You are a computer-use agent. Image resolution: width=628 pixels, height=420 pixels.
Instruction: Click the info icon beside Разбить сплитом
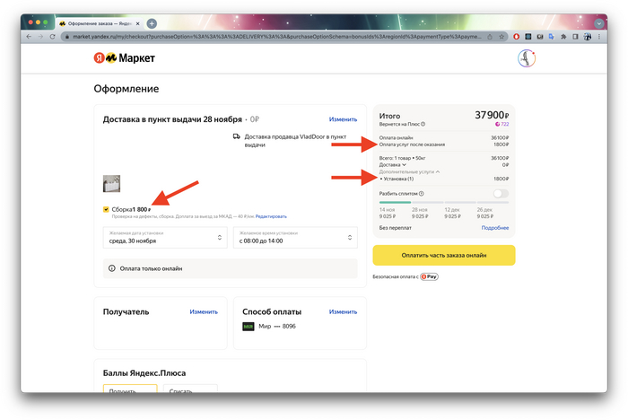(x=422, y=193)
